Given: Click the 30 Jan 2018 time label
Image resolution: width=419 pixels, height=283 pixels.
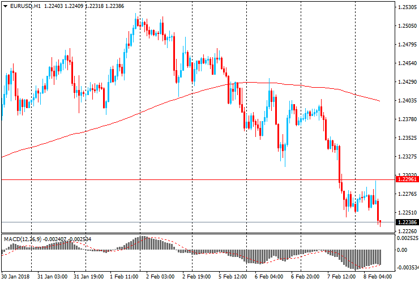Looking at the screenshot, I should coord(15,277).
